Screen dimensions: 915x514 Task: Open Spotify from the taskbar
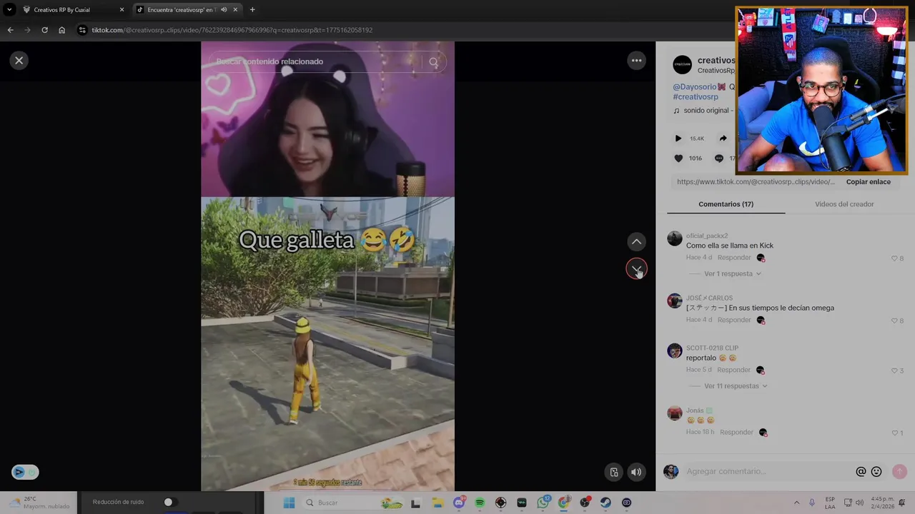(x=480, y=503)
